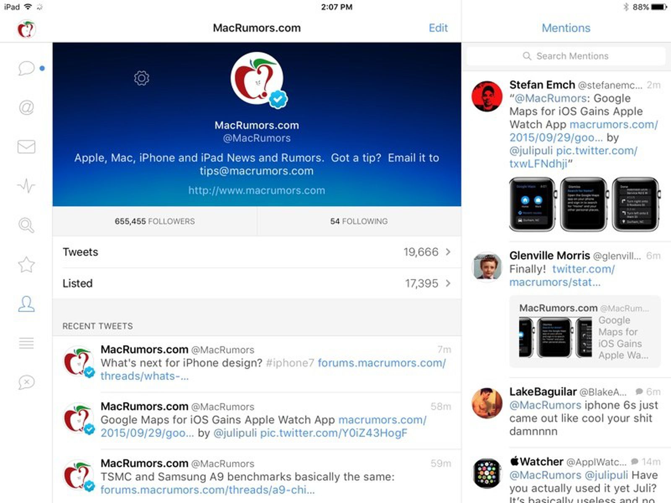Open Lists from the sidebar
The width and height of the screenshot is (671, 503).
click(x=26, y=343)
